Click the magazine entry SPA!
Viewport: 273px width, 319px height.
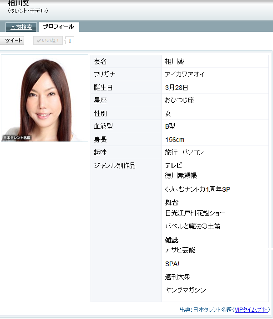(x=172, y=264)
